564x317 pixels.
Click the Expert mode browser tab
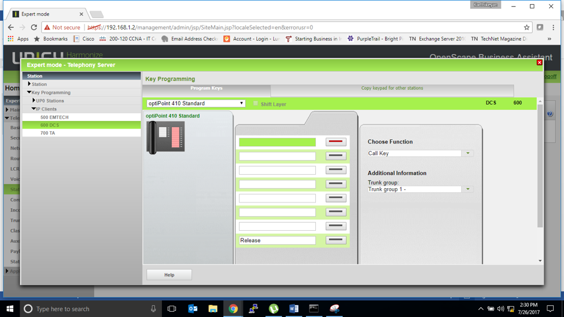coord(46,14)
